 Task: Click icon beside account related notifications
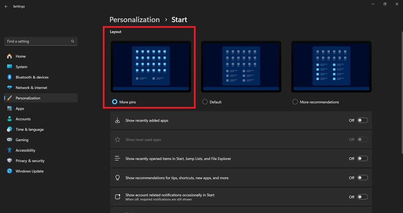[118, 197]
